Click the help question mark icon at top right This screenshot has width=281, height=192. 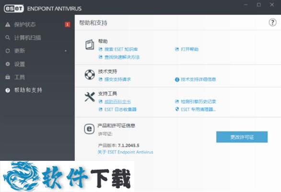click(272, 23)
